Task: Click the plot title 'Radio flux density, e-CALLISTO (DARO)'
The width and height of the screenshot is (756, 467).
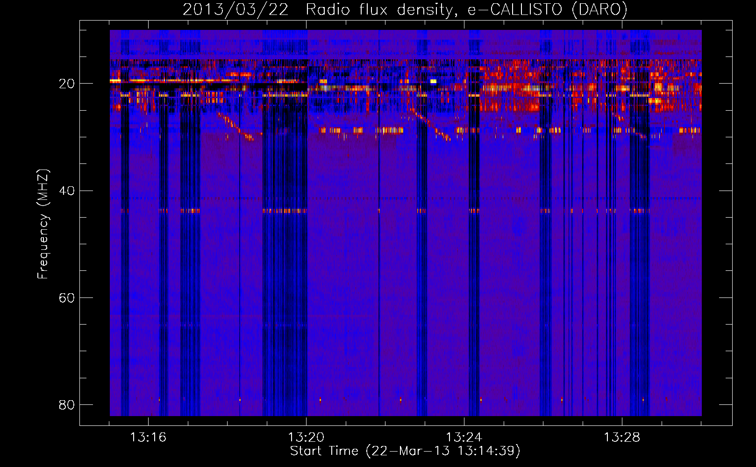Action: coord(466,10)
